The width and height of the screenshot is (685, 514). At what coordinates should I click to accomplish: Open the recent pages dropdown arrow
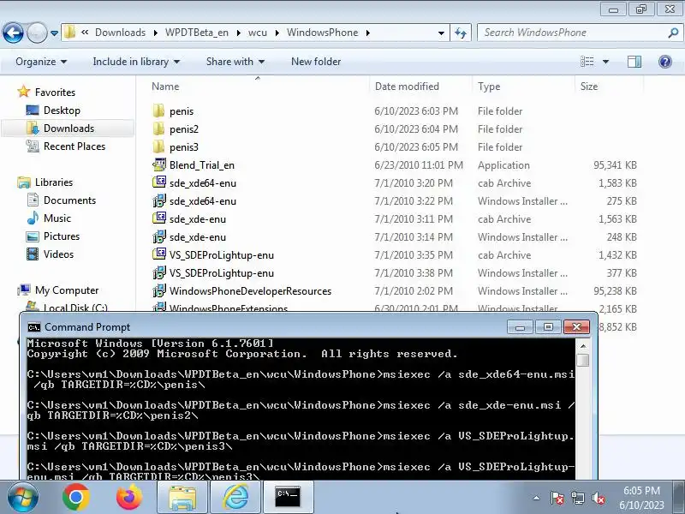coord(54,33)
